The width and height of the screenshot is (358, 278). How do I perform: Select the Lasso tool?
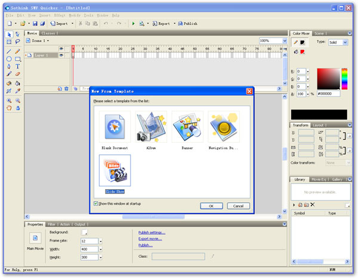pyautogui.click(x=17, y=42)
